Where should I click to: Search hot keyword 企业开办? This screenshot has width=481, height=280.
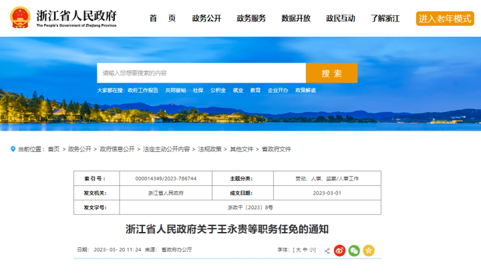pyautogui.click(x=278, y=90)
